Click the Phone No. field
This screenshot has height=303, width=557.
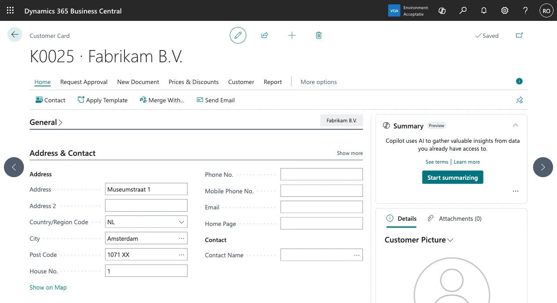[322, 174]
